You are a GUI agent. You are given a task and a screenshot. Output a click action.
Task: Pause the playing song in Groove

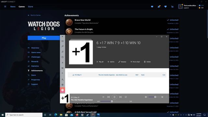tap(114, 97)
